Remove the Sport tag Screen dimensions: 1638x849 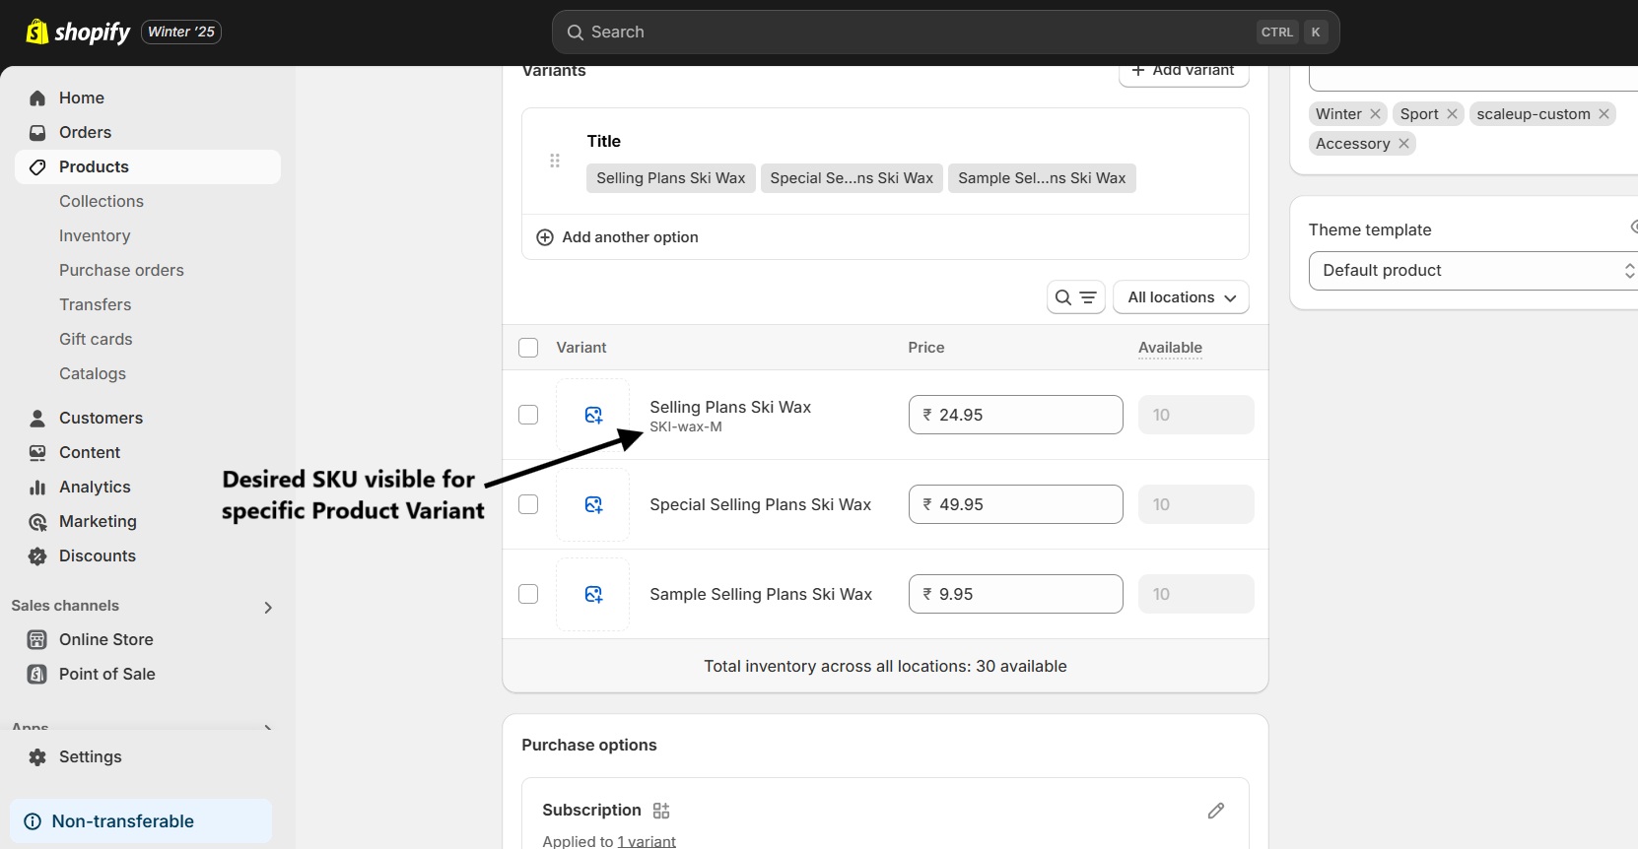click(x=1452, y=114)
